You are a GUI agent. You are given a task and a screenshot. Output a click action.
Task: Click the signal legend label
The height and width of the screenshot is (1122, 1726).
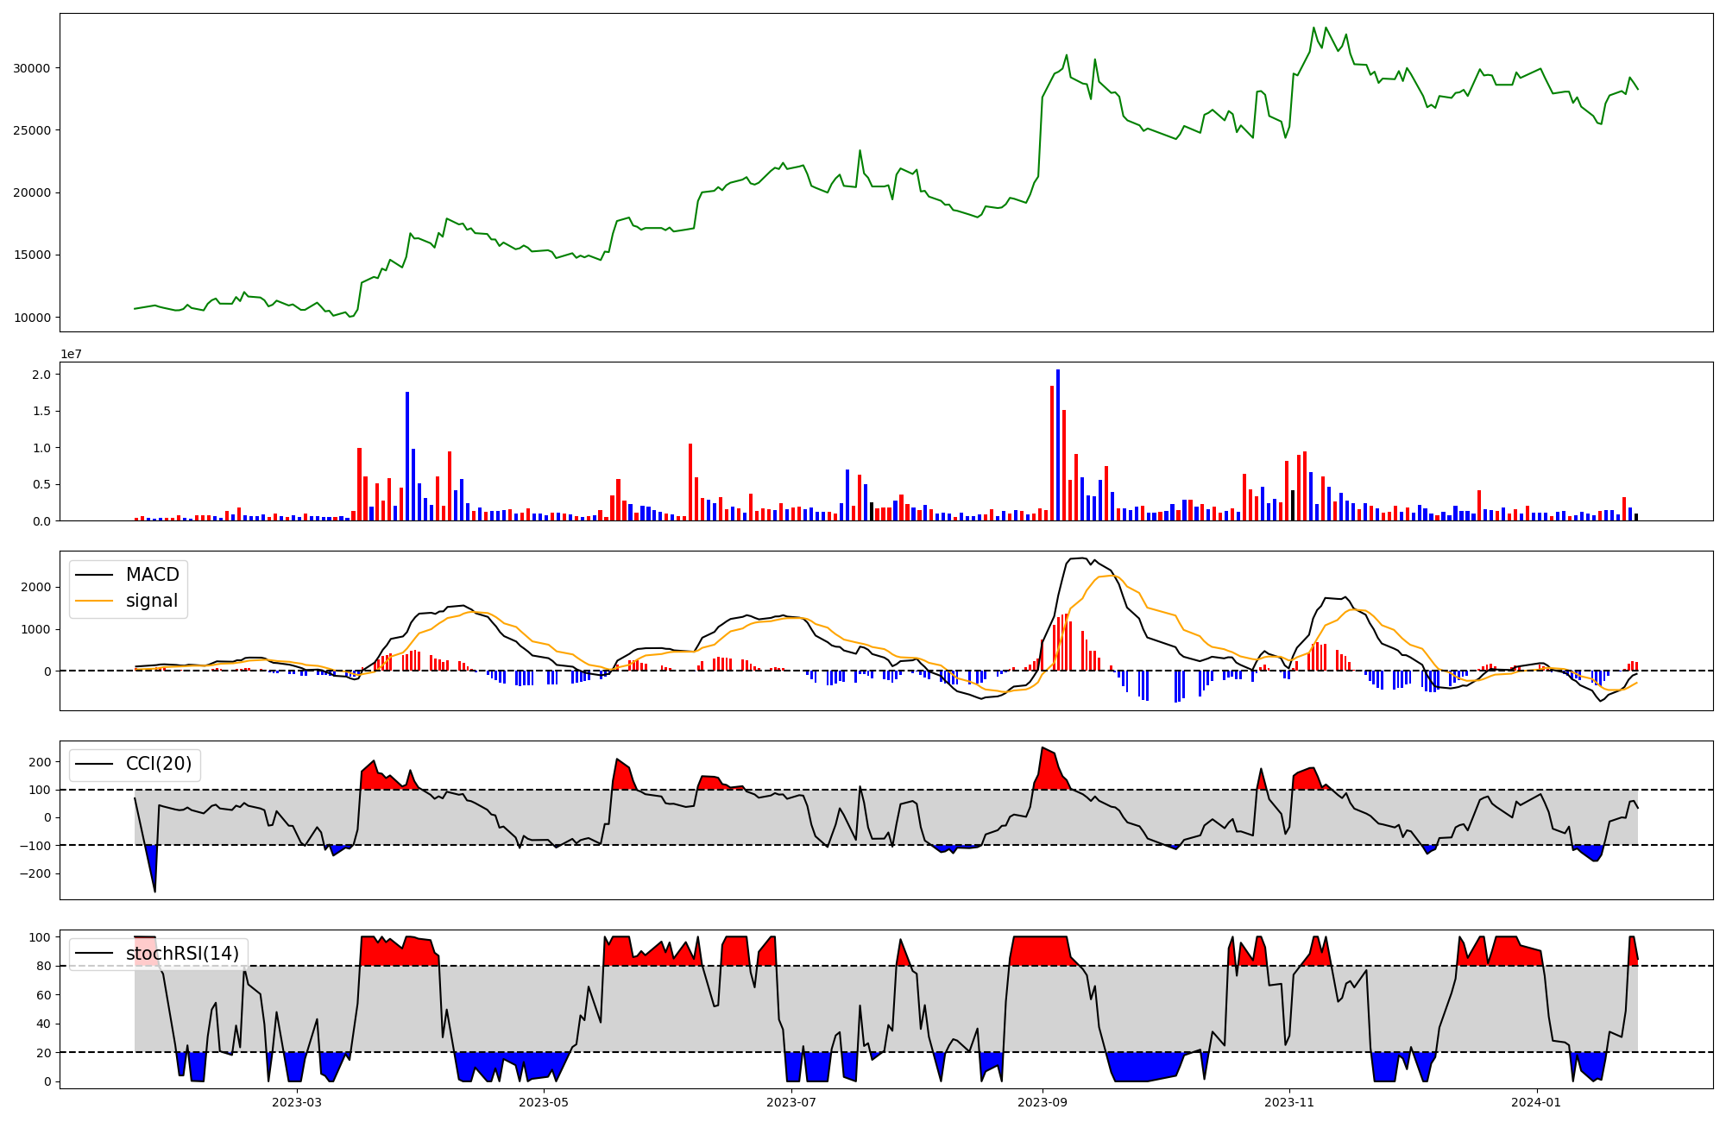tap(152, 601)
